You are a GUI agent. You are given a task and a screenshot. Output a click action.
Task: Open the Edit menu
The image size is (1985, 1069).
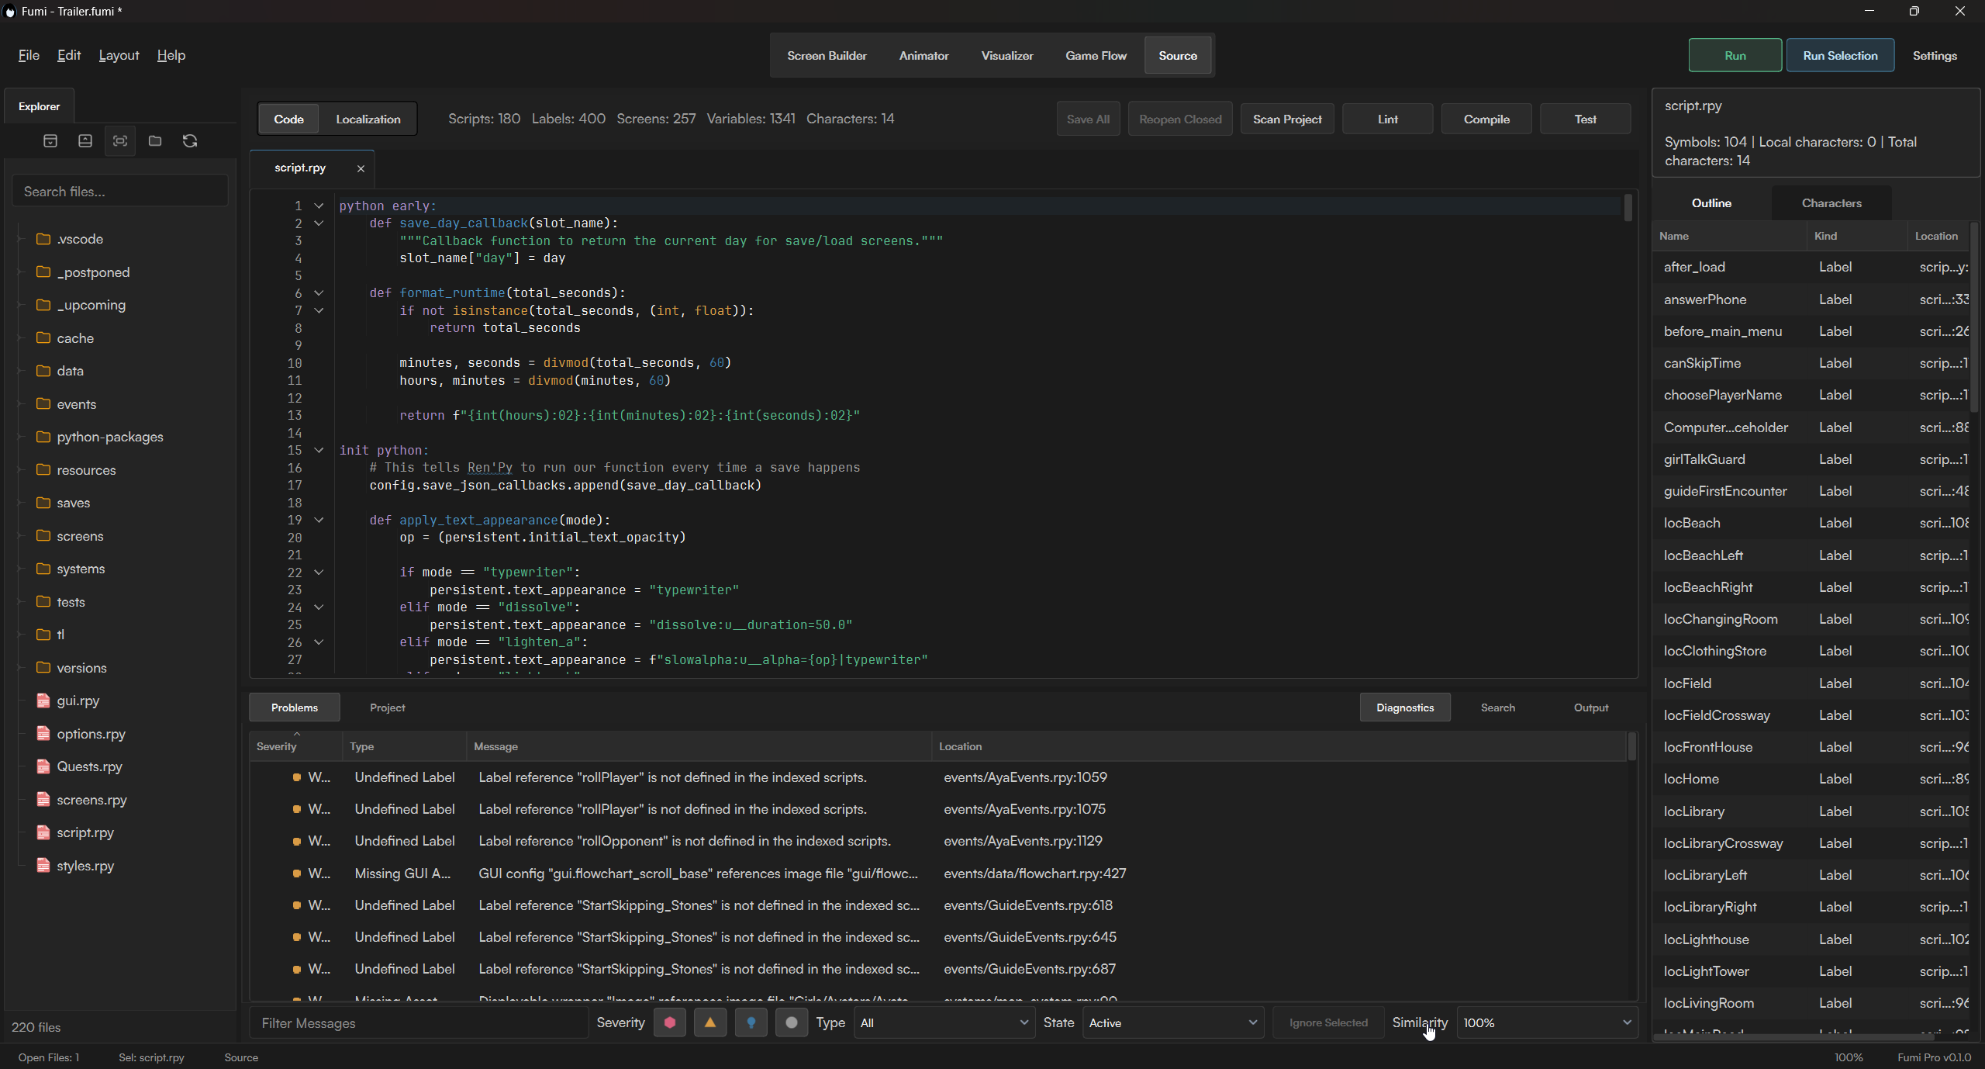(69, 55)
